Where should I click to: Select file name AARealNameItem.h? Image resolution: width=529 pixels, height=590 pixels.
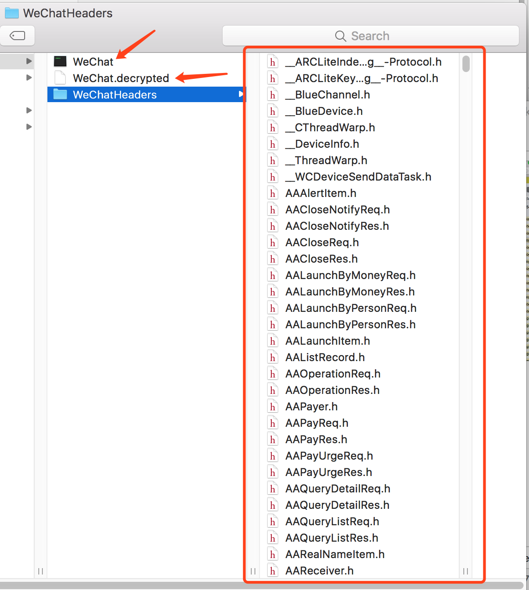[335, 554]
